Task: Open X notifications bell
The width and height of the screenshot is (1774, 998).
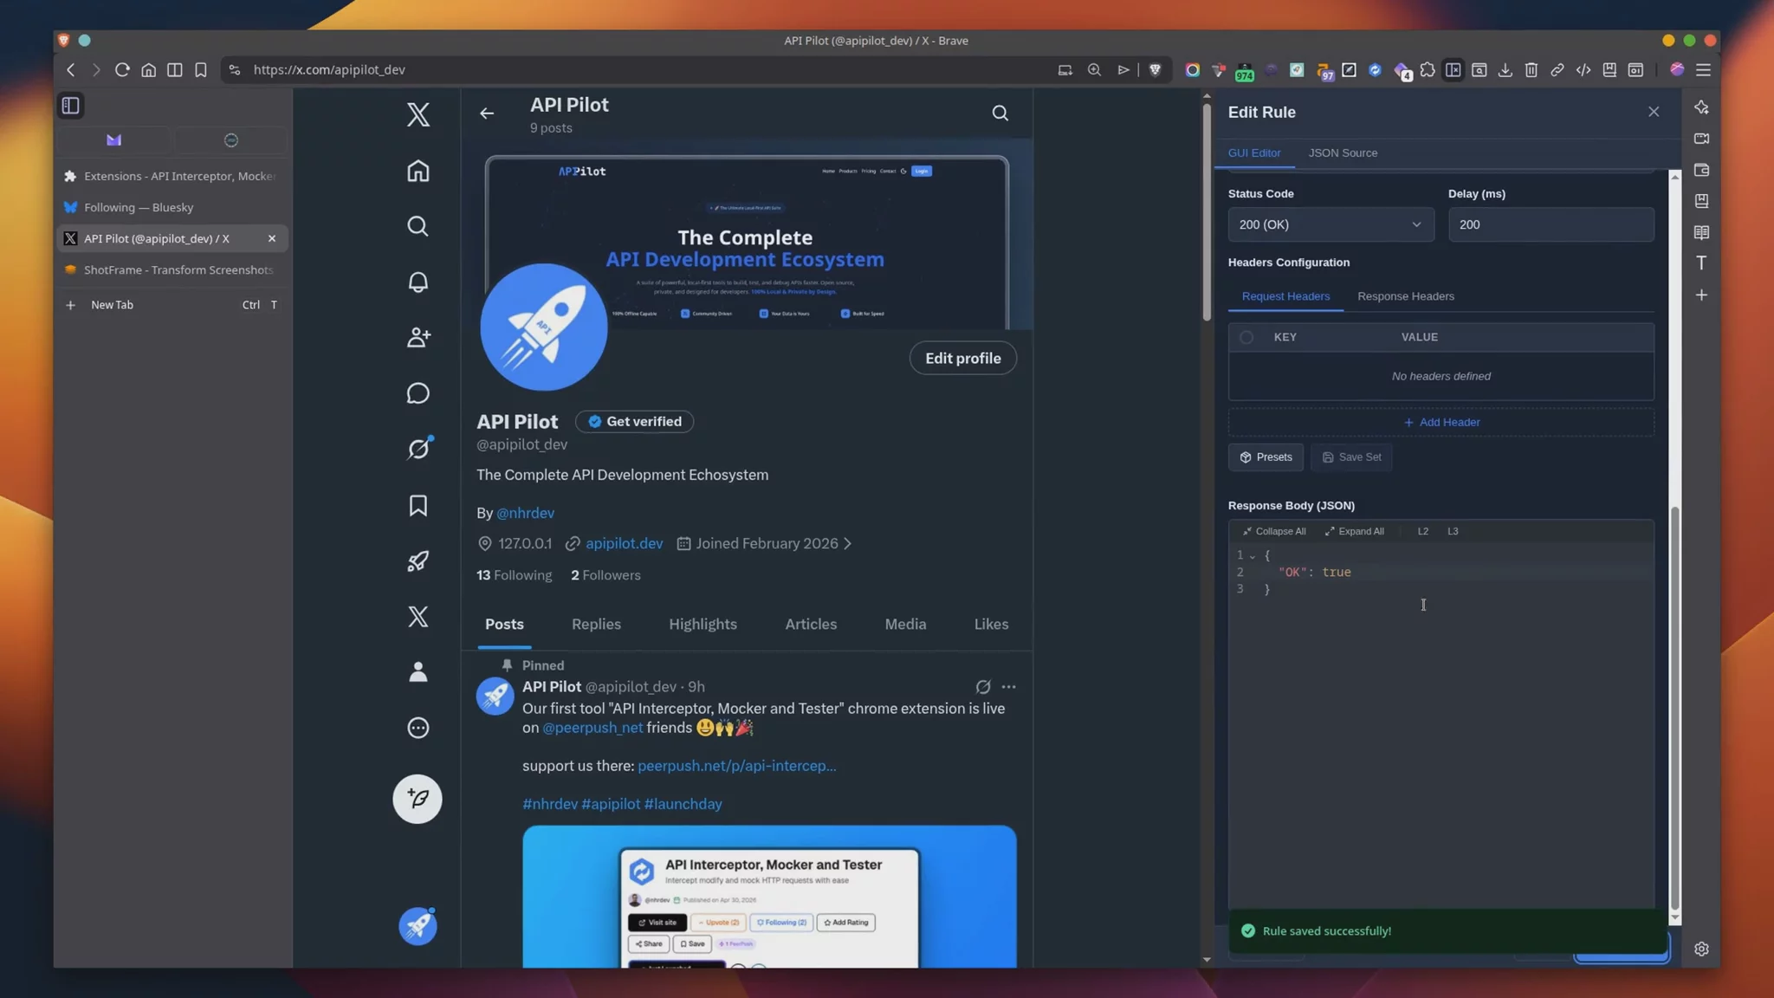Action: coord(418,282)
